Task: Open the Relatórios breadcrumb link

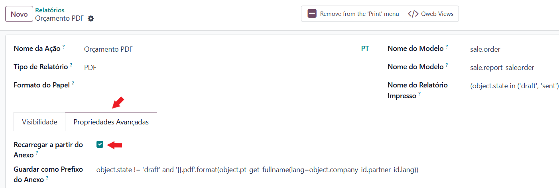Action: pyautogui.click(x=50, y=10)
